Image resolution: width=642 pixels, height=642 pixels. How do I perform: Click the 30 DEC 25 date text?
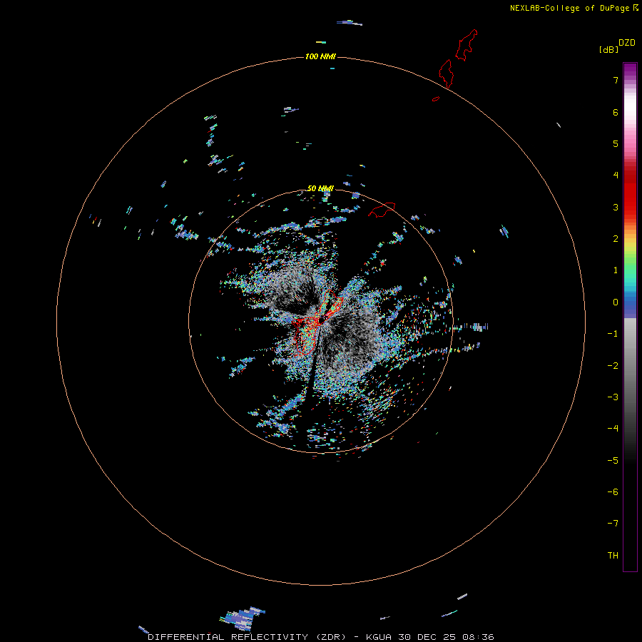[427, 637]
